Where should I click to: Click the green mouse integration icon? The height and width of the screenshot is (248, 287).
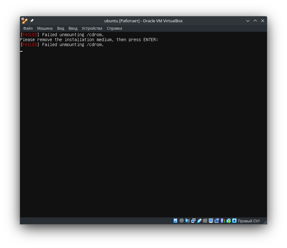(x=228, y=221)
